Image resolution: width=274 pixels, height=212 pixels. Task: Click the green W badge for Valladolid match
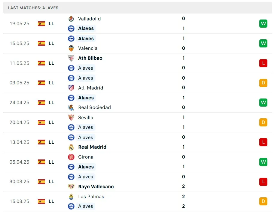pyautogui.click(x=263, y=23)
